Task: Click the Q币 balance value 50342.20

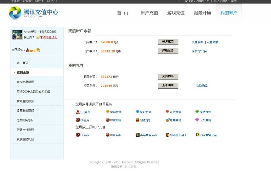Action: click(x=108, y=51)
